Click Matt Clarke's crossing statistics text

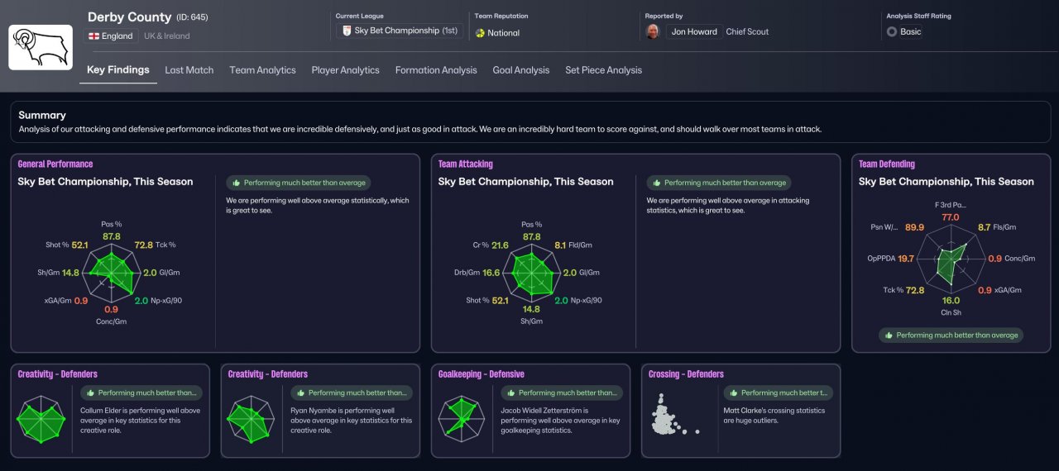pyautogui.click(x=773, y=416)
